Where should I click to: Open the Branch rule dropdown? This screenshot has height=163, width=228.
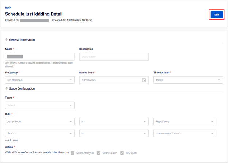tap(40, 133)
